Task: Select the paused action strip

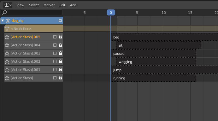Action: (x=154, y=54)
